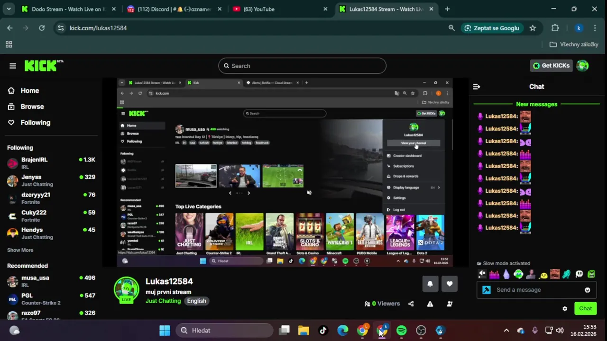Open Cuky222 channel in sidebar
Image resolution: width=607 pixels, height=341 pixels.
(x=51, y=215)
